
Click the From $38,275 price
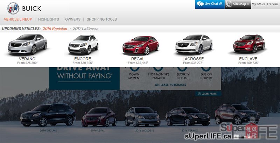point(193,63)
